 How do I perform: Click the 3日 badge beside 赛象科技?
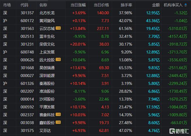[58, 115]
